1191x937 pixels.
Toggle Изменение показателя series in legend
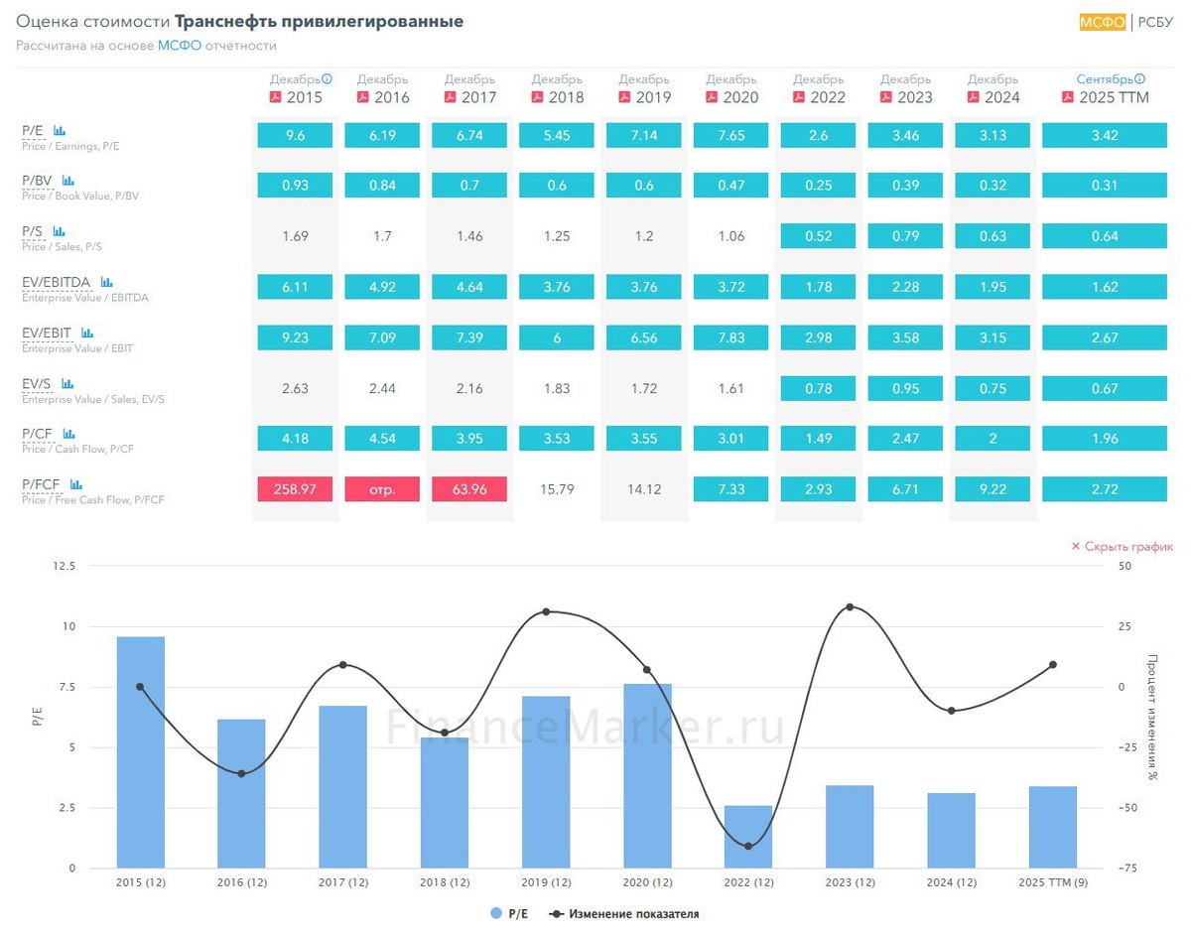click(x=625, y=914)
